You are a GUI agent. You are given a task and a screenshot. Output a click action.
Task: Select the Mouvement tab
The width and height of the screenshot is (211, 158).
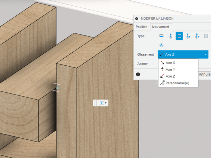pyautogui.click(x=160, y=27)
